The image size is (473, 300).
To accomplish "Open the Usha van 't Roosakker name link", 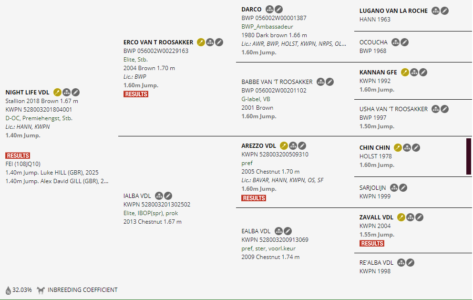I will click(393, 109).
